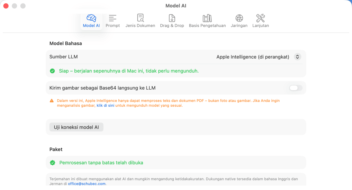Click the Uji koneksi model AI button
This screenshot has height=190, width=352.
76,127
